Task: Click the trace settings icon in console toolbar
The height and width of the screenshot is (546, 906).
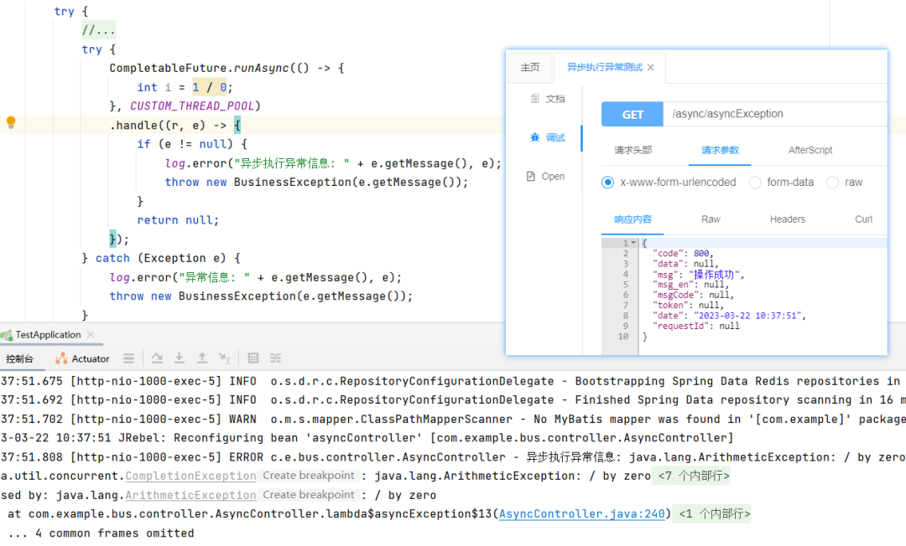Action: pos(276,358)
